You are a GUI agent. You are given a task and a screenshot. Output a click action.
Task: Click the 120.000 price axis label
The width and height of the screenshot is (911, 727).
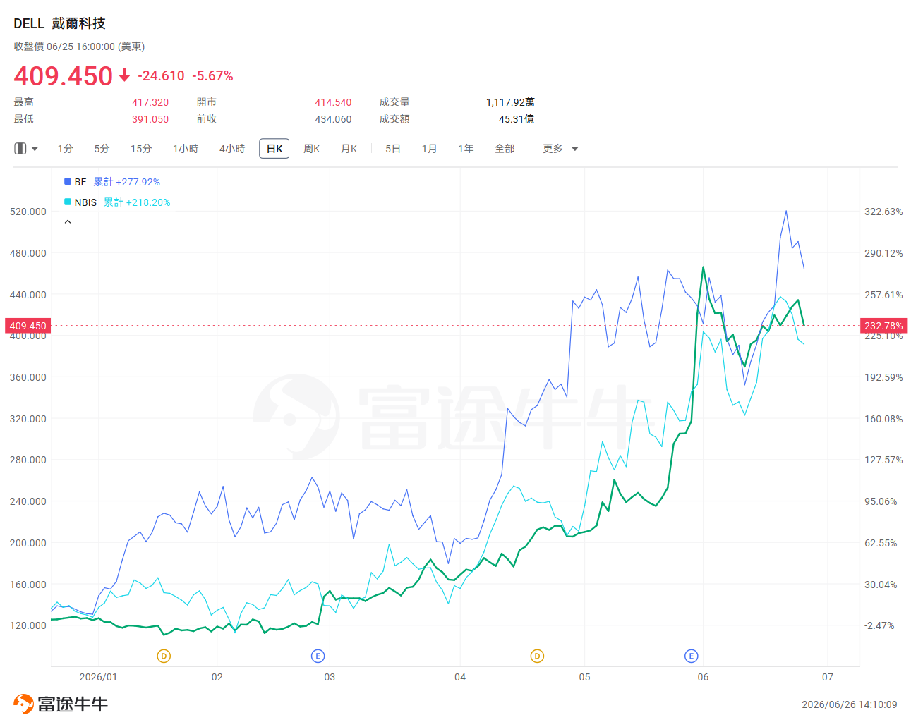point(28,625)
